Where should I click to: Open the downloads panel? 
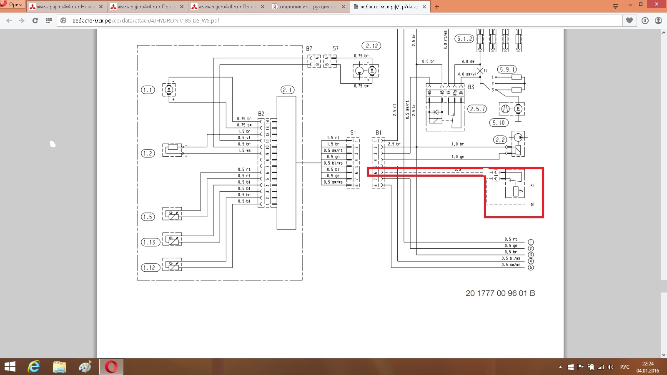click(x=645, y=20)
